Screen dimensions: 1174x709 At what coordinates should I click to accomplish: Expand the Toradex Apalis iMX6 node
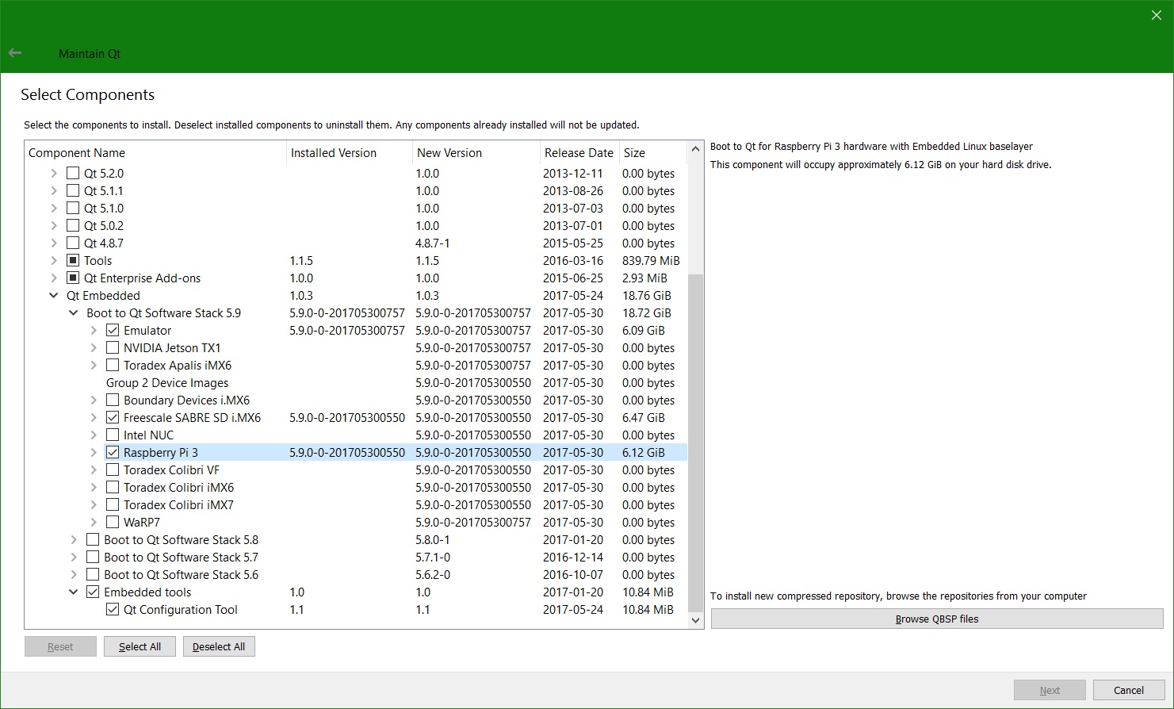pos(93,365)
